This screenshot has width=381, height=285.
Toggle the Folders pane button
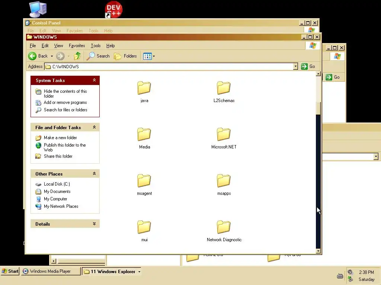point(125,56)
